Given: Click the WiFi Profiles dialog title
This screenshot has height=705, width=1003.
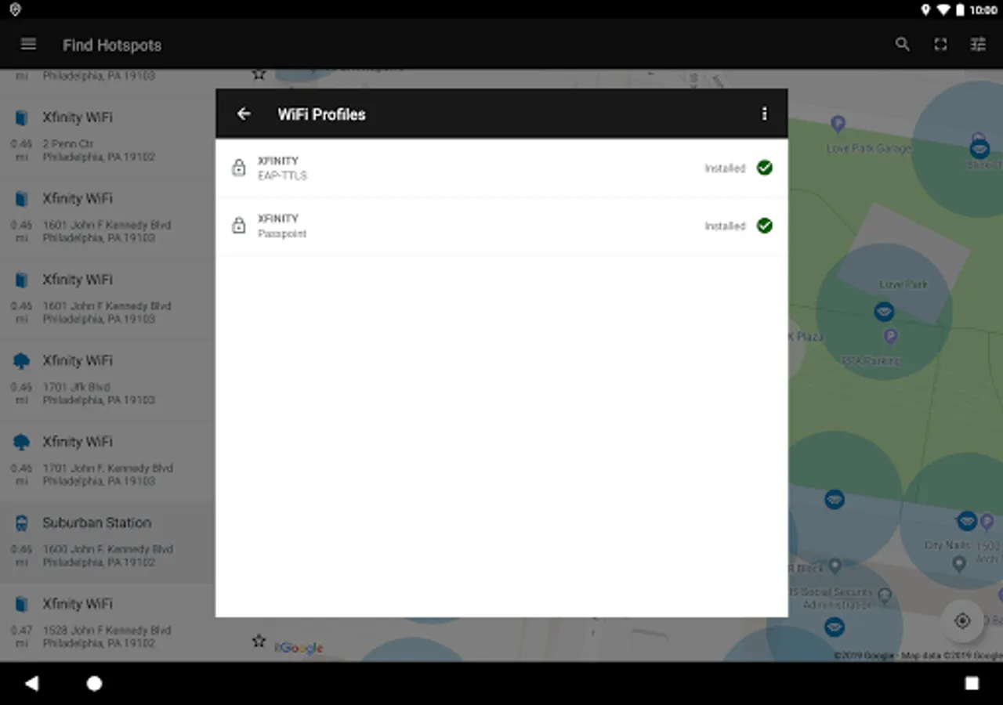Looking at the screenshot, I should point(321,114).
